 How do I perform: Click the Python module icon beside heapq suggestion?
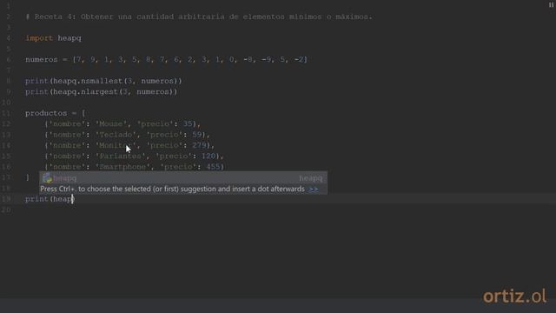click(x=47, y=178)
